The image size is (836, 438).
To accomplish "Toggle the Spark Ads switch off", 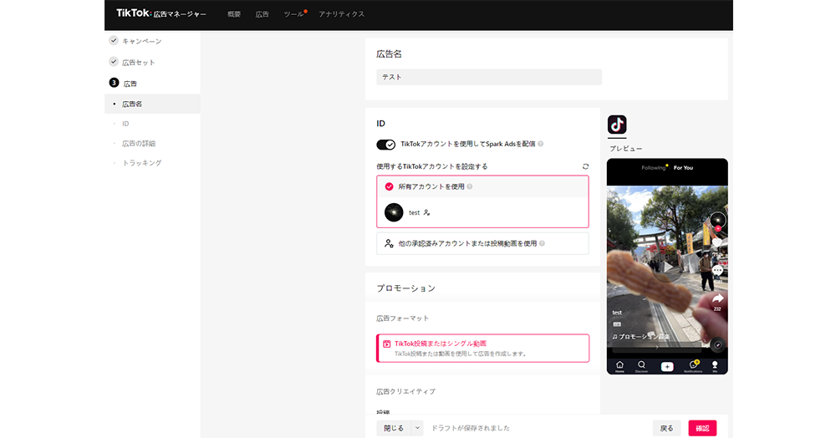I will 386,145.
